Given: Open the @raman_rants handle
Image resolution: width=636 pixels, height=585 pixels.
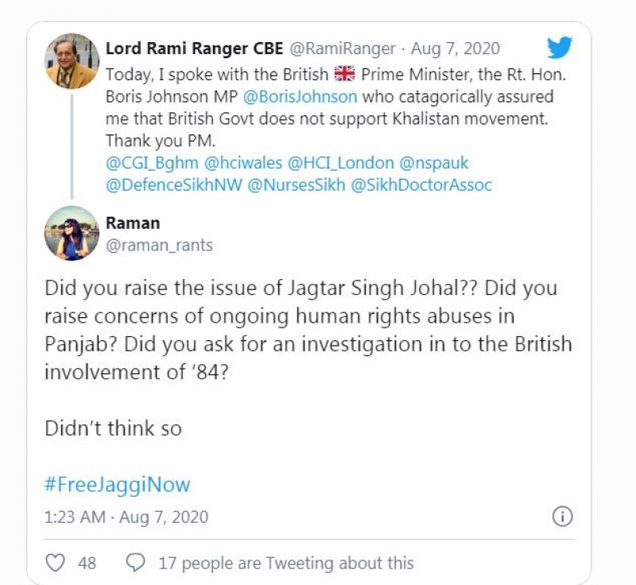Looking at the screenshot, I should click(159, 246).
